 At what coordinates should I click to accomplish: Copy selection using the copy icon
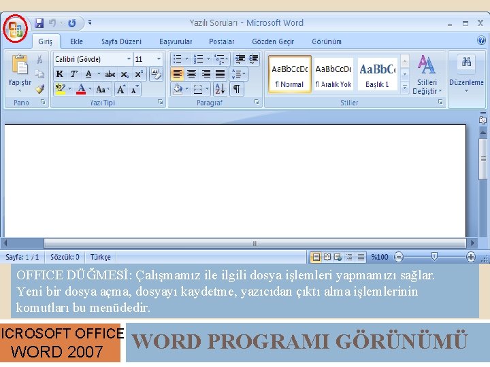[39, 74]
